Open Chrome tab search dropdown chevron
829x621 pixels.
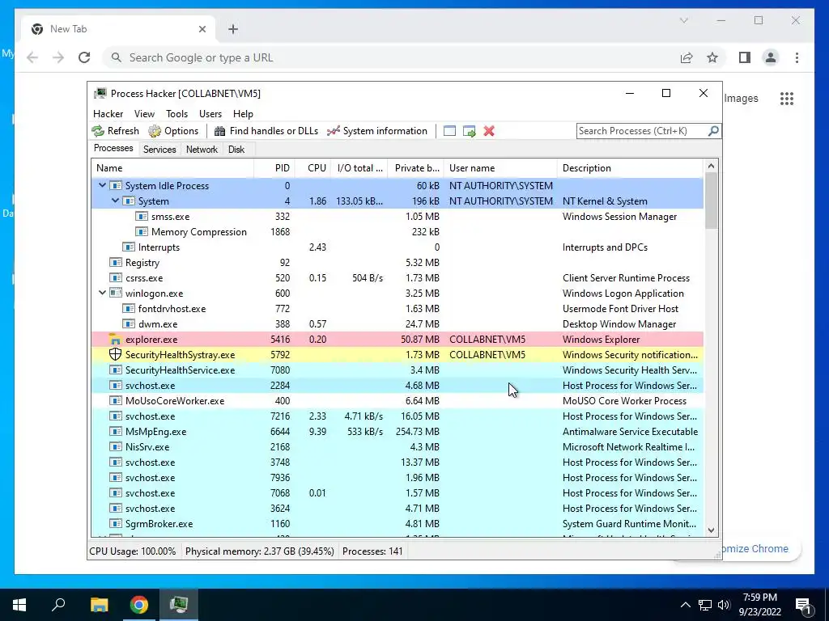point(683,20)
